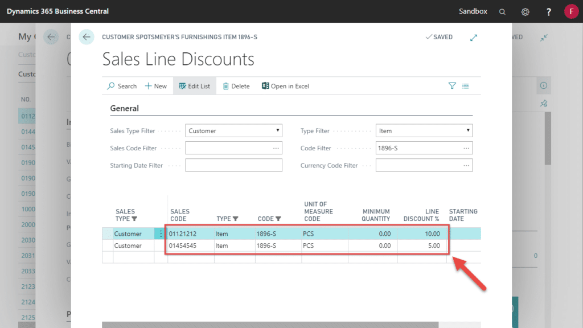The image size is (583, 328).
Task: Click the Code Filter field with 1896-S
Action: pos(424,148)
